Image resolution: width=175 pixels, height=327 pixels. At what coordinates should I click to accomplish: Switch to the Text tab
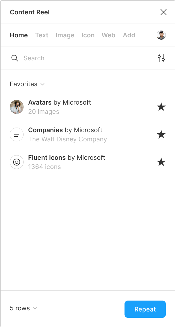[x=42, y=35]
